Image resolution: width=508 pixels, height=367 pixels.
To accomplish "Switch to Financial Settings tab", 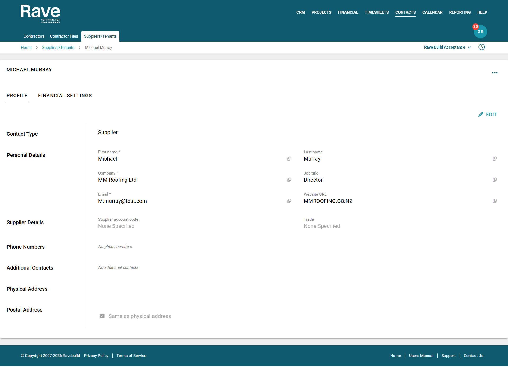I will (65, 96).
